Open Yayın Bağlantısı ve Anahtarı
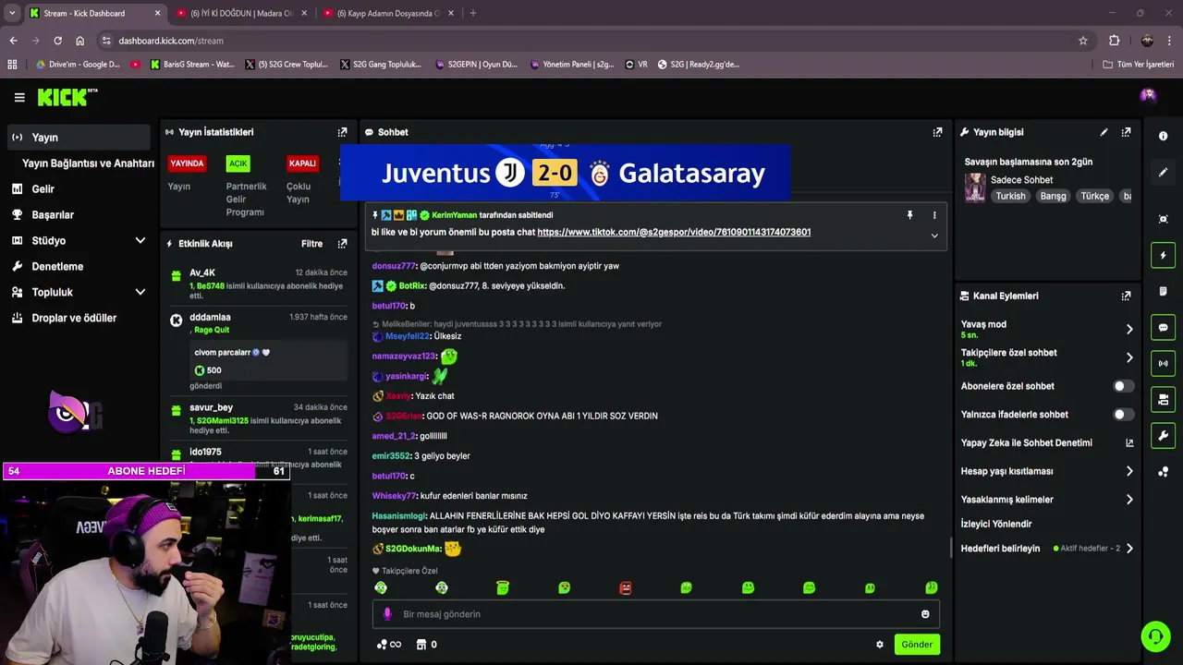Screen dimensions: 1183x665 pos(88,163)
